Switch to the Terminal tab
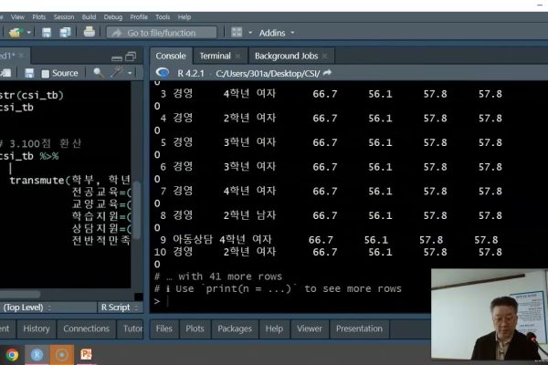Image resolution: width=548 pixels, height=365 pixels. pyautogui.click(x=215, y=56)
